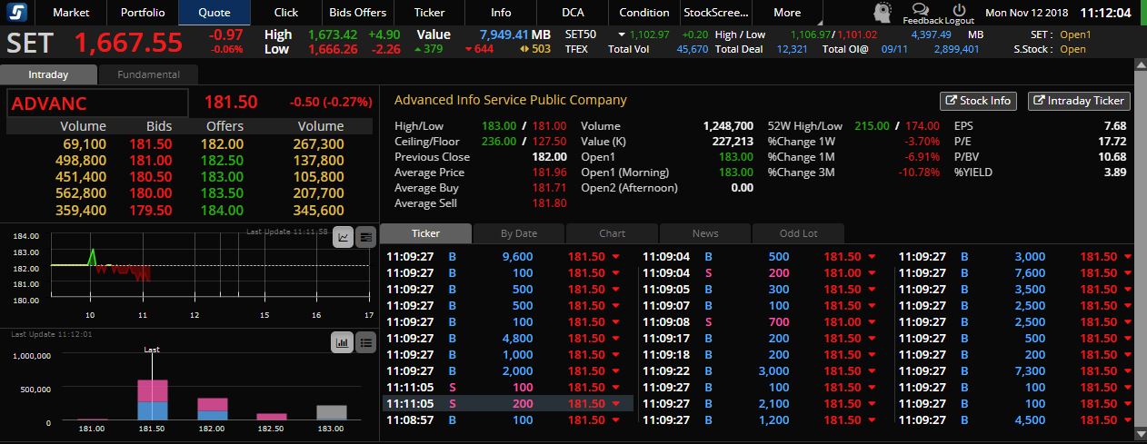Click the SET index value 1,667.55
1147x444 pixels.
[x=128, y=42]
